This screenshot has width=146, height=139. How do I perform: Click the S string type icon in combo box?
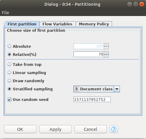76,89
